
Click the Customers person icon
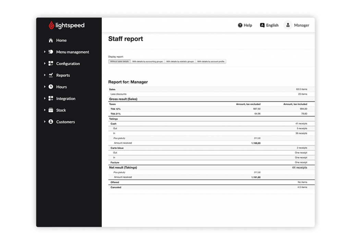50,122
